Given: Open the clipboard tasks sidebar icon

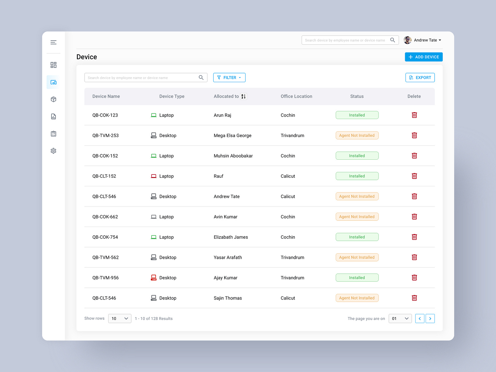Looking at the screenshot, I should pyautogui.click(x=53, y=133).
